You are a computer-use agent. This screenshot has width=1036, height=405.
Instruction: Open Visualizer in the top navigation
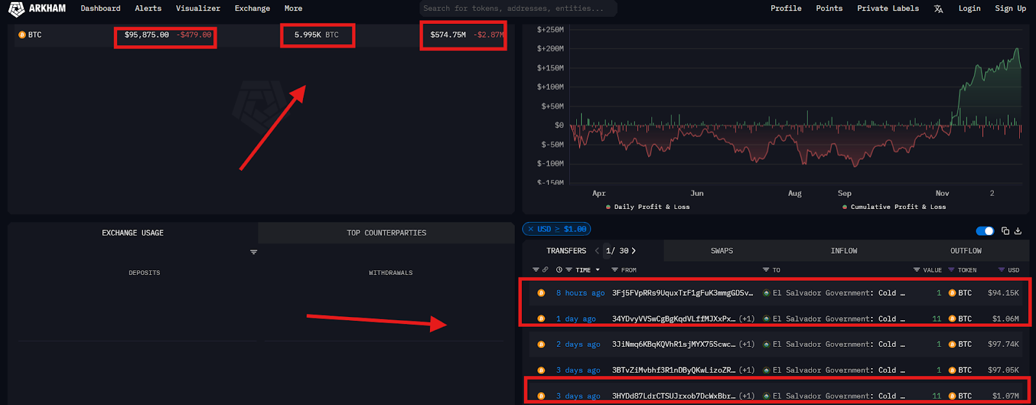click(198, 8)
